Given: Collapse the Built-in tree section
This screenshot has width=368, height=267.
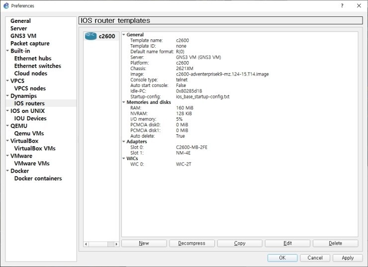Looking at the screenshot, I should click(x=7, y=50).
